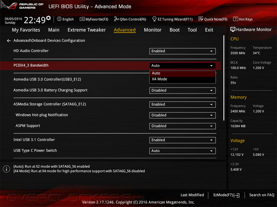Click the EzMode exit arrow icon
Image resolution: width=277 pixels, height=207 pixels.
point(237,195)
